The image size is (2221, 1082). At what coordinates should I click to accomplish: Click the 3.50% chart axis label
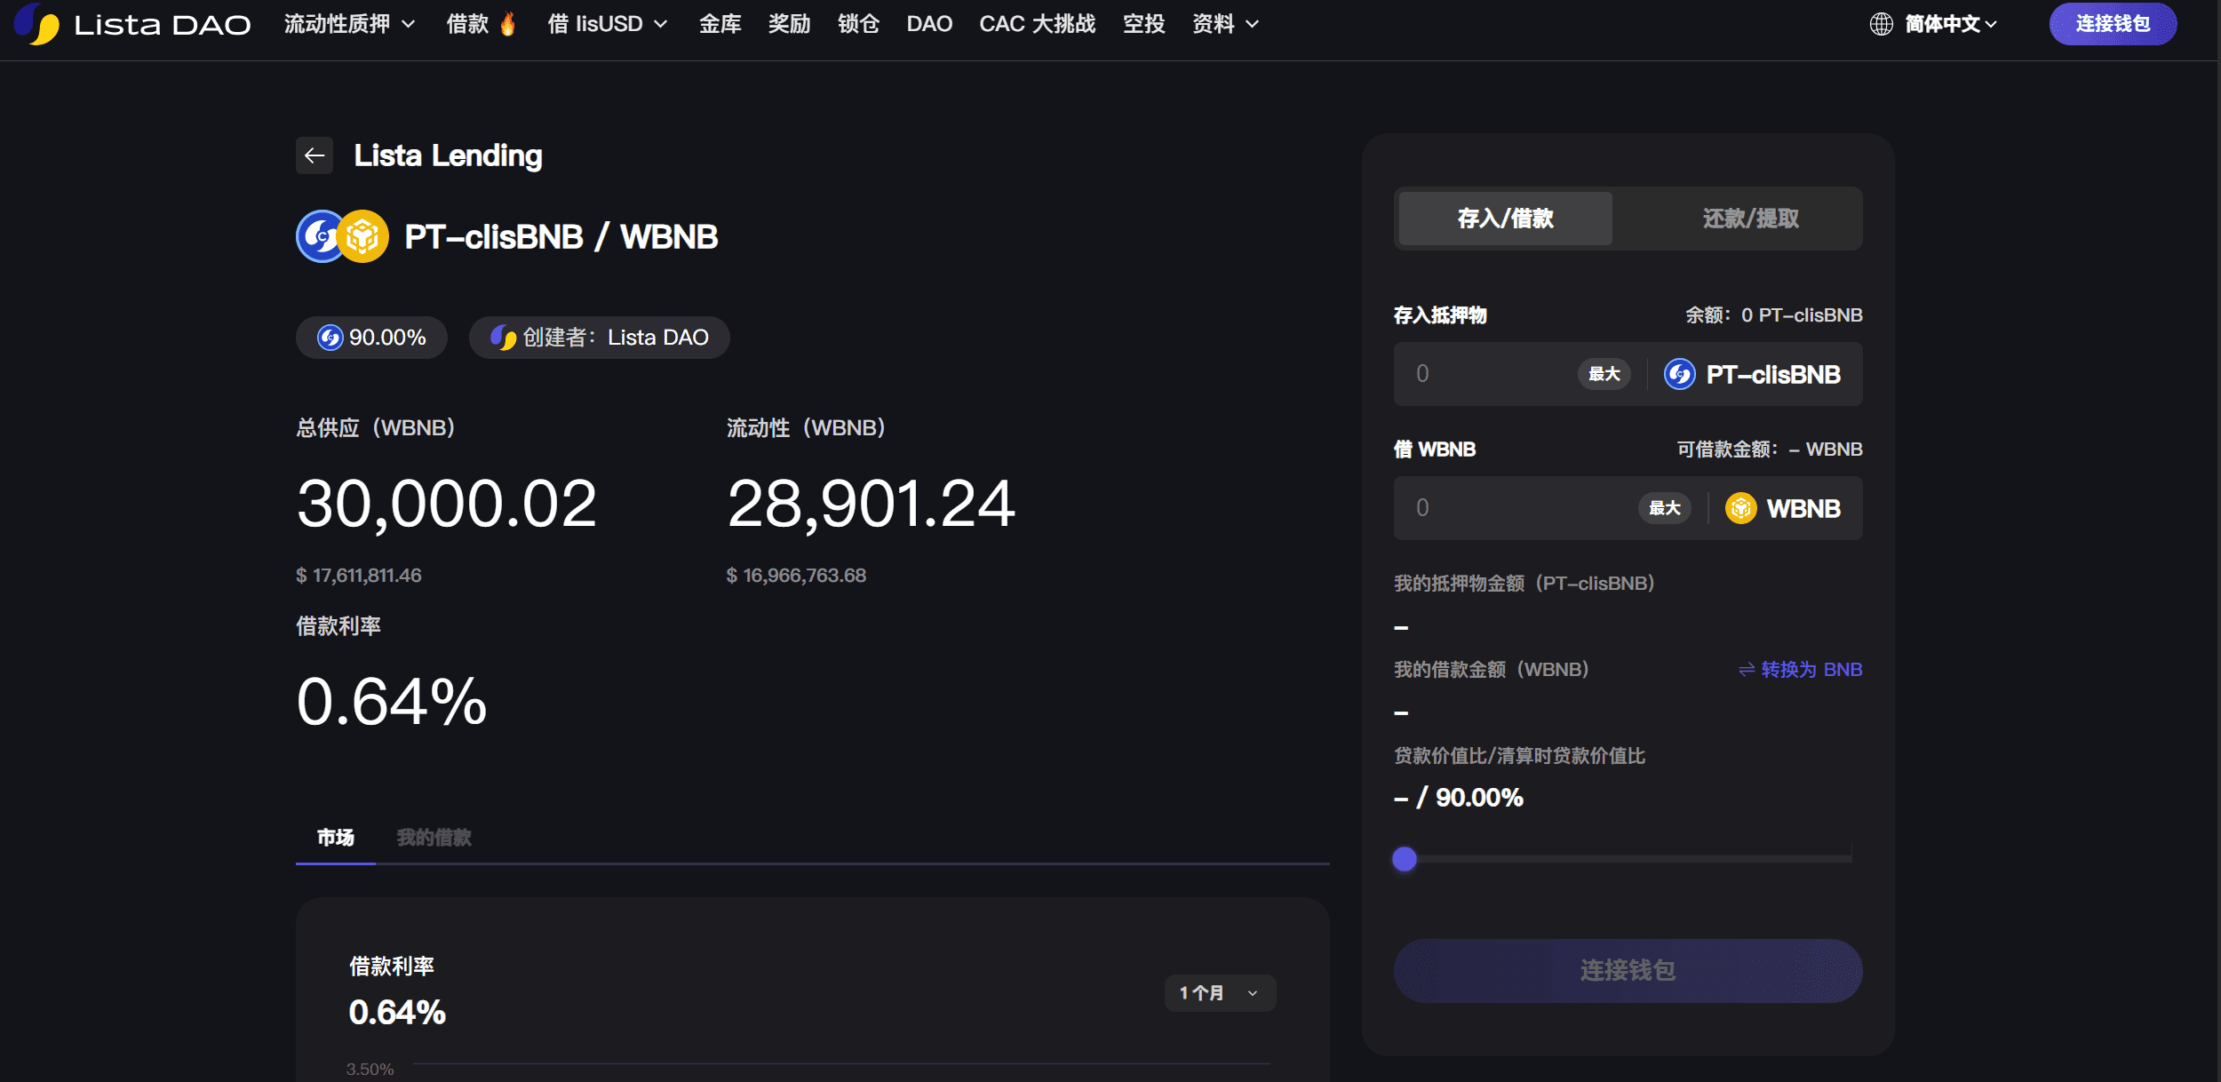tap(370, 1070)
